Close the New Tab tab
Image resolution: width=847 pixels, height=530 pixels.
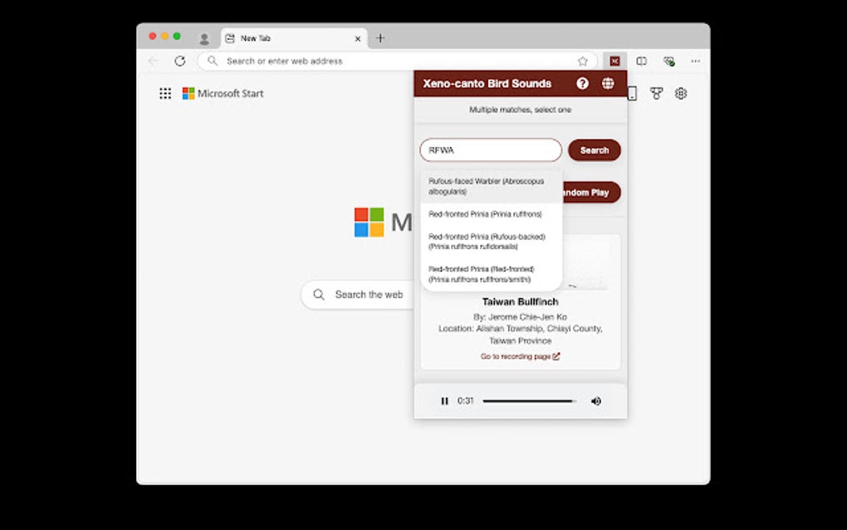358,39
